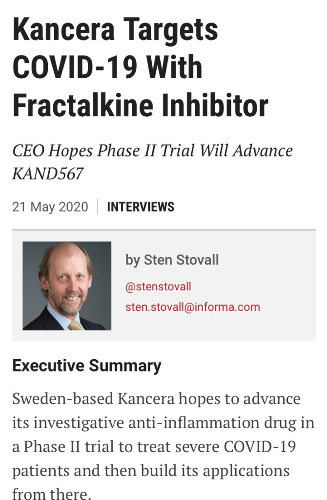Click the word patients in the summary
This screenshot has width=327, height=500.
[43, 470]
